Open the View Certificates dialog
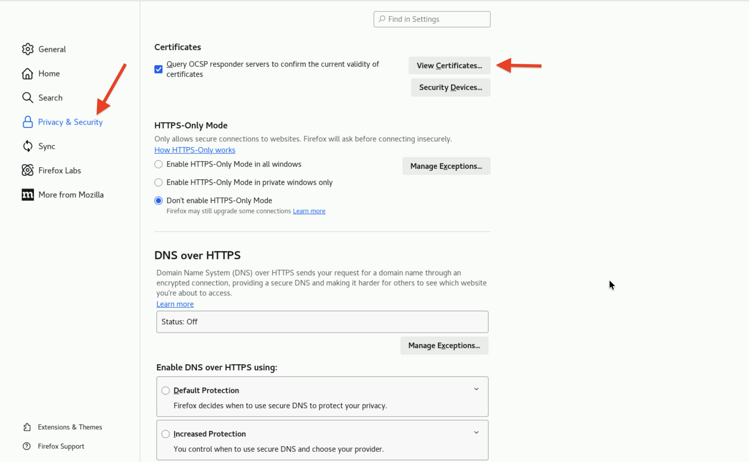 (x=449, y=66)
